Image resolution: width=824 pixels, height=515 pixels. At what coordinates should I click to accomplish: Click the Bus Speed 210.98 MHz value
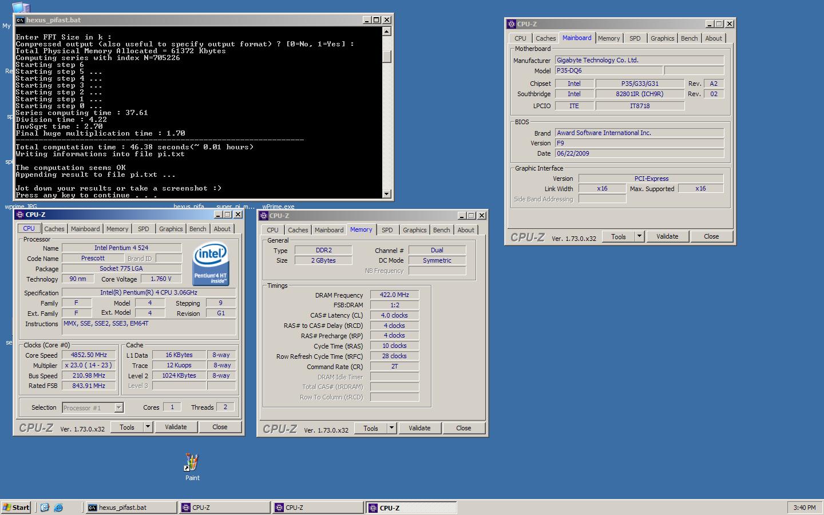pos(89,375)
